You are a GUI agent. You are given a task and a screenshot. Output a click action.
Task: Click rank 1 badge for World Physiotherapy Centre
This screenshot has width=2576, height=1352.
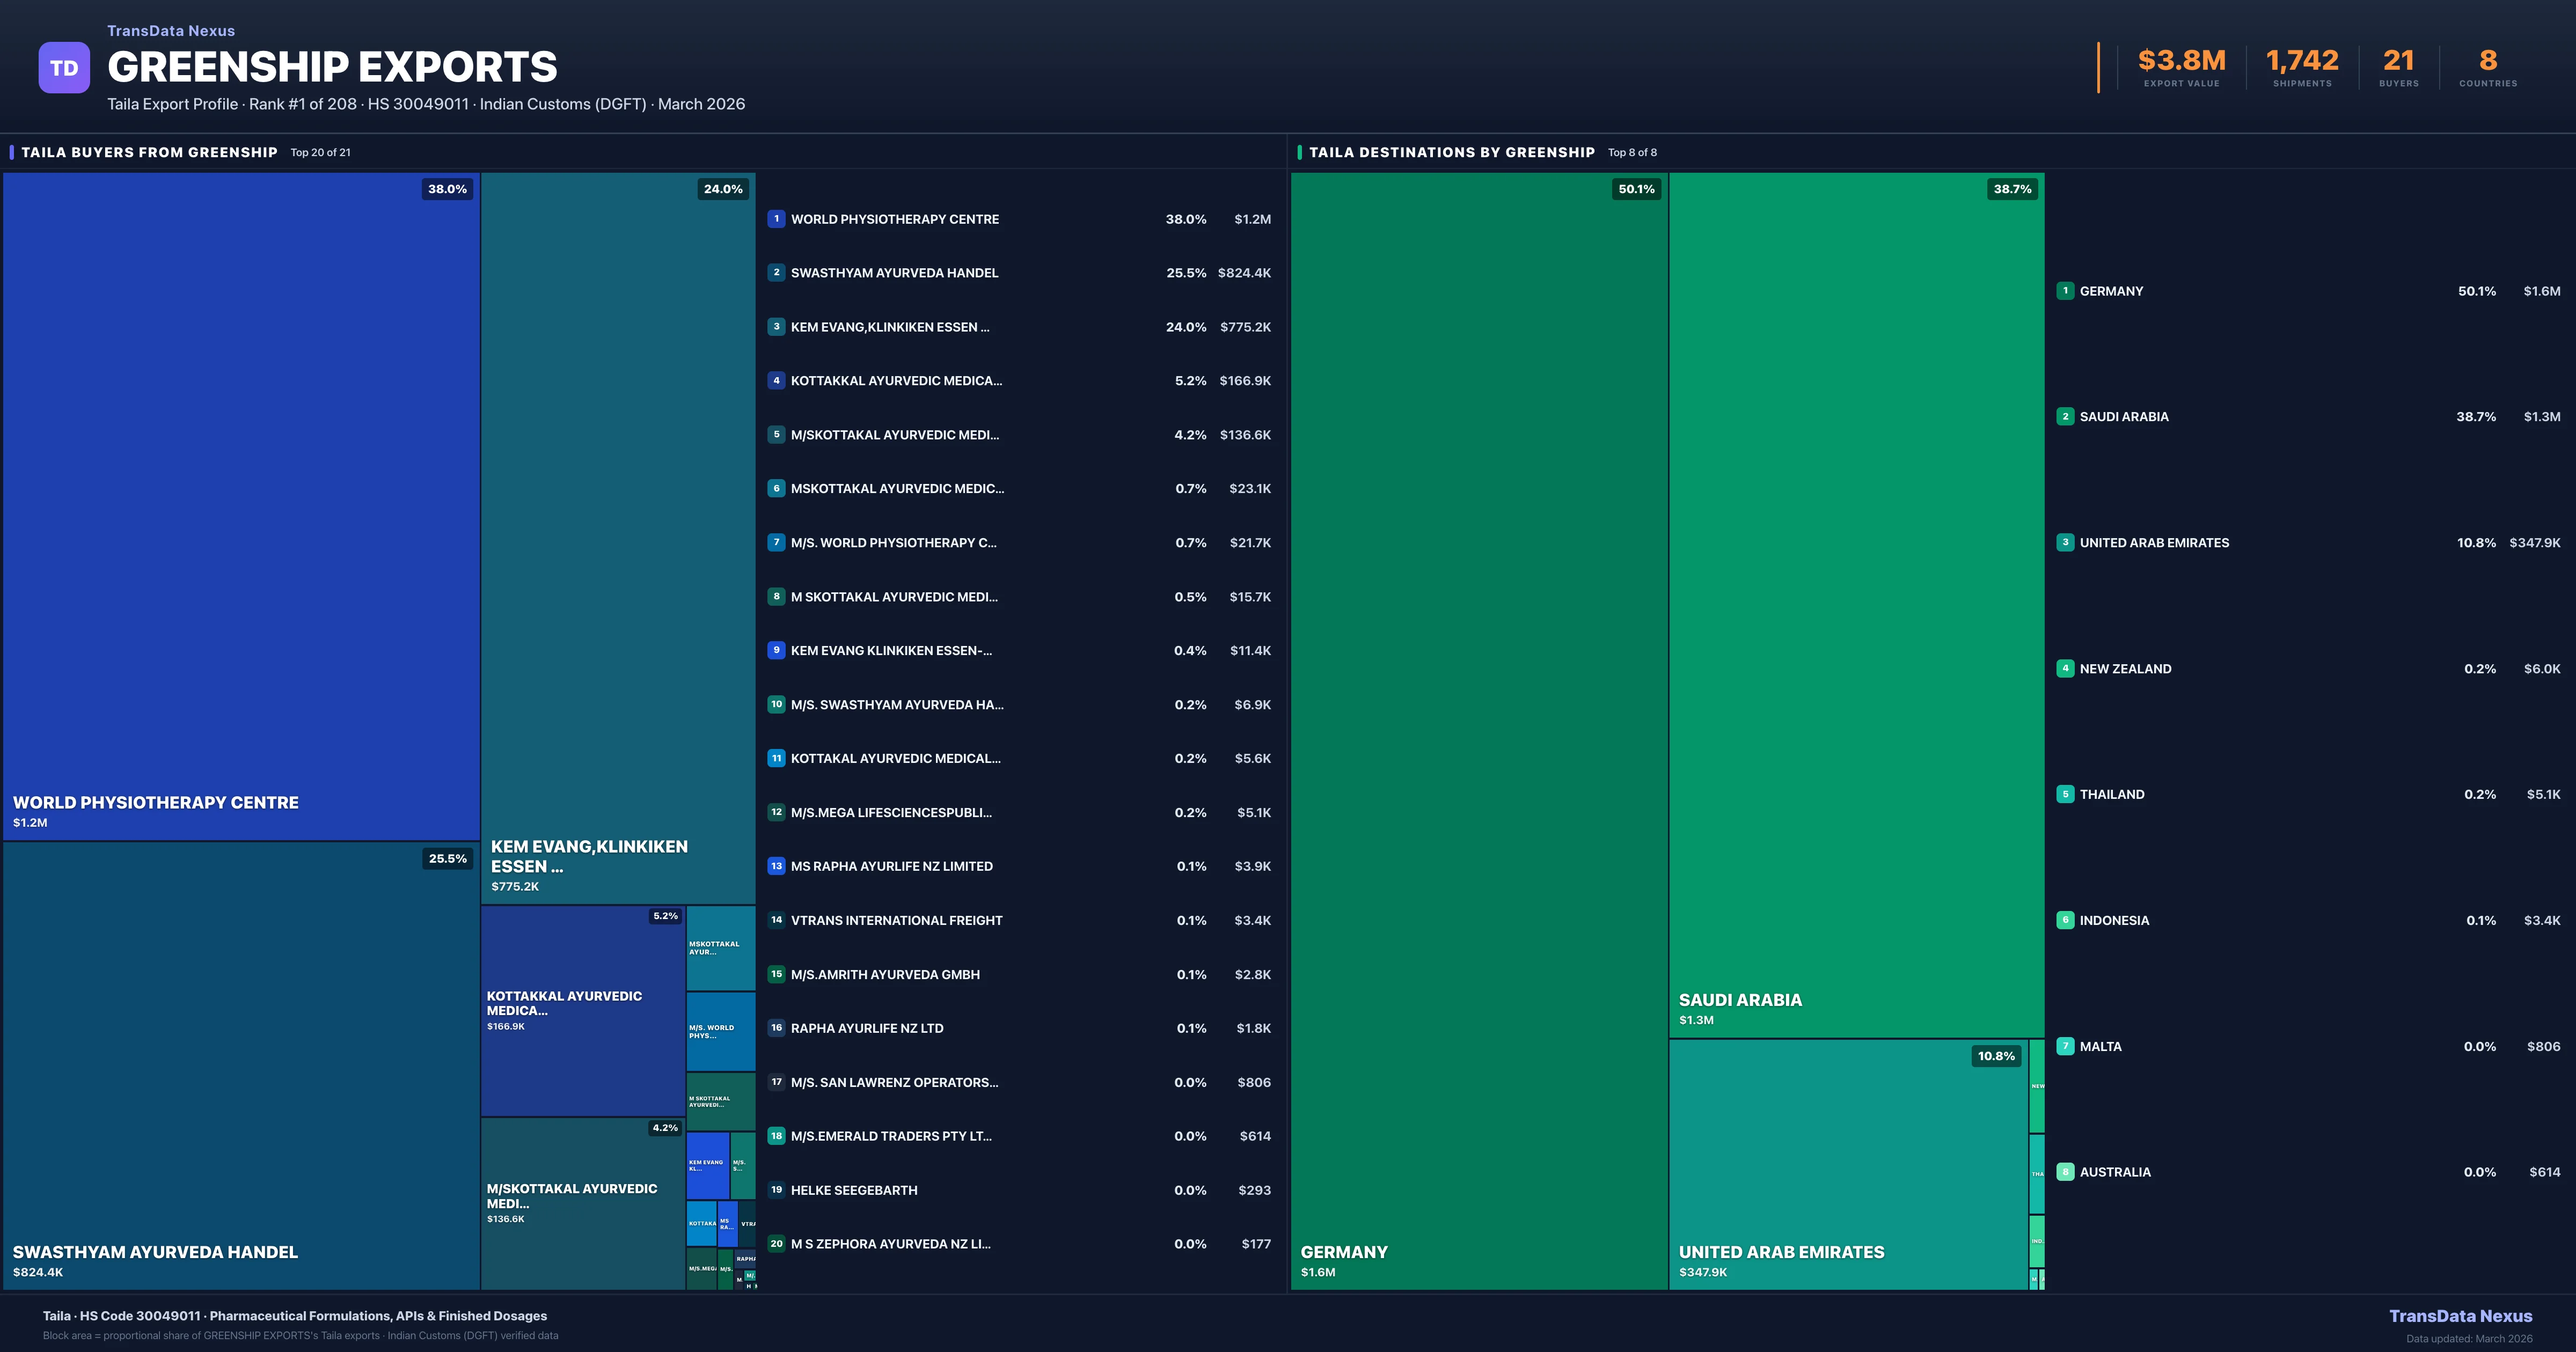point(776,219)
